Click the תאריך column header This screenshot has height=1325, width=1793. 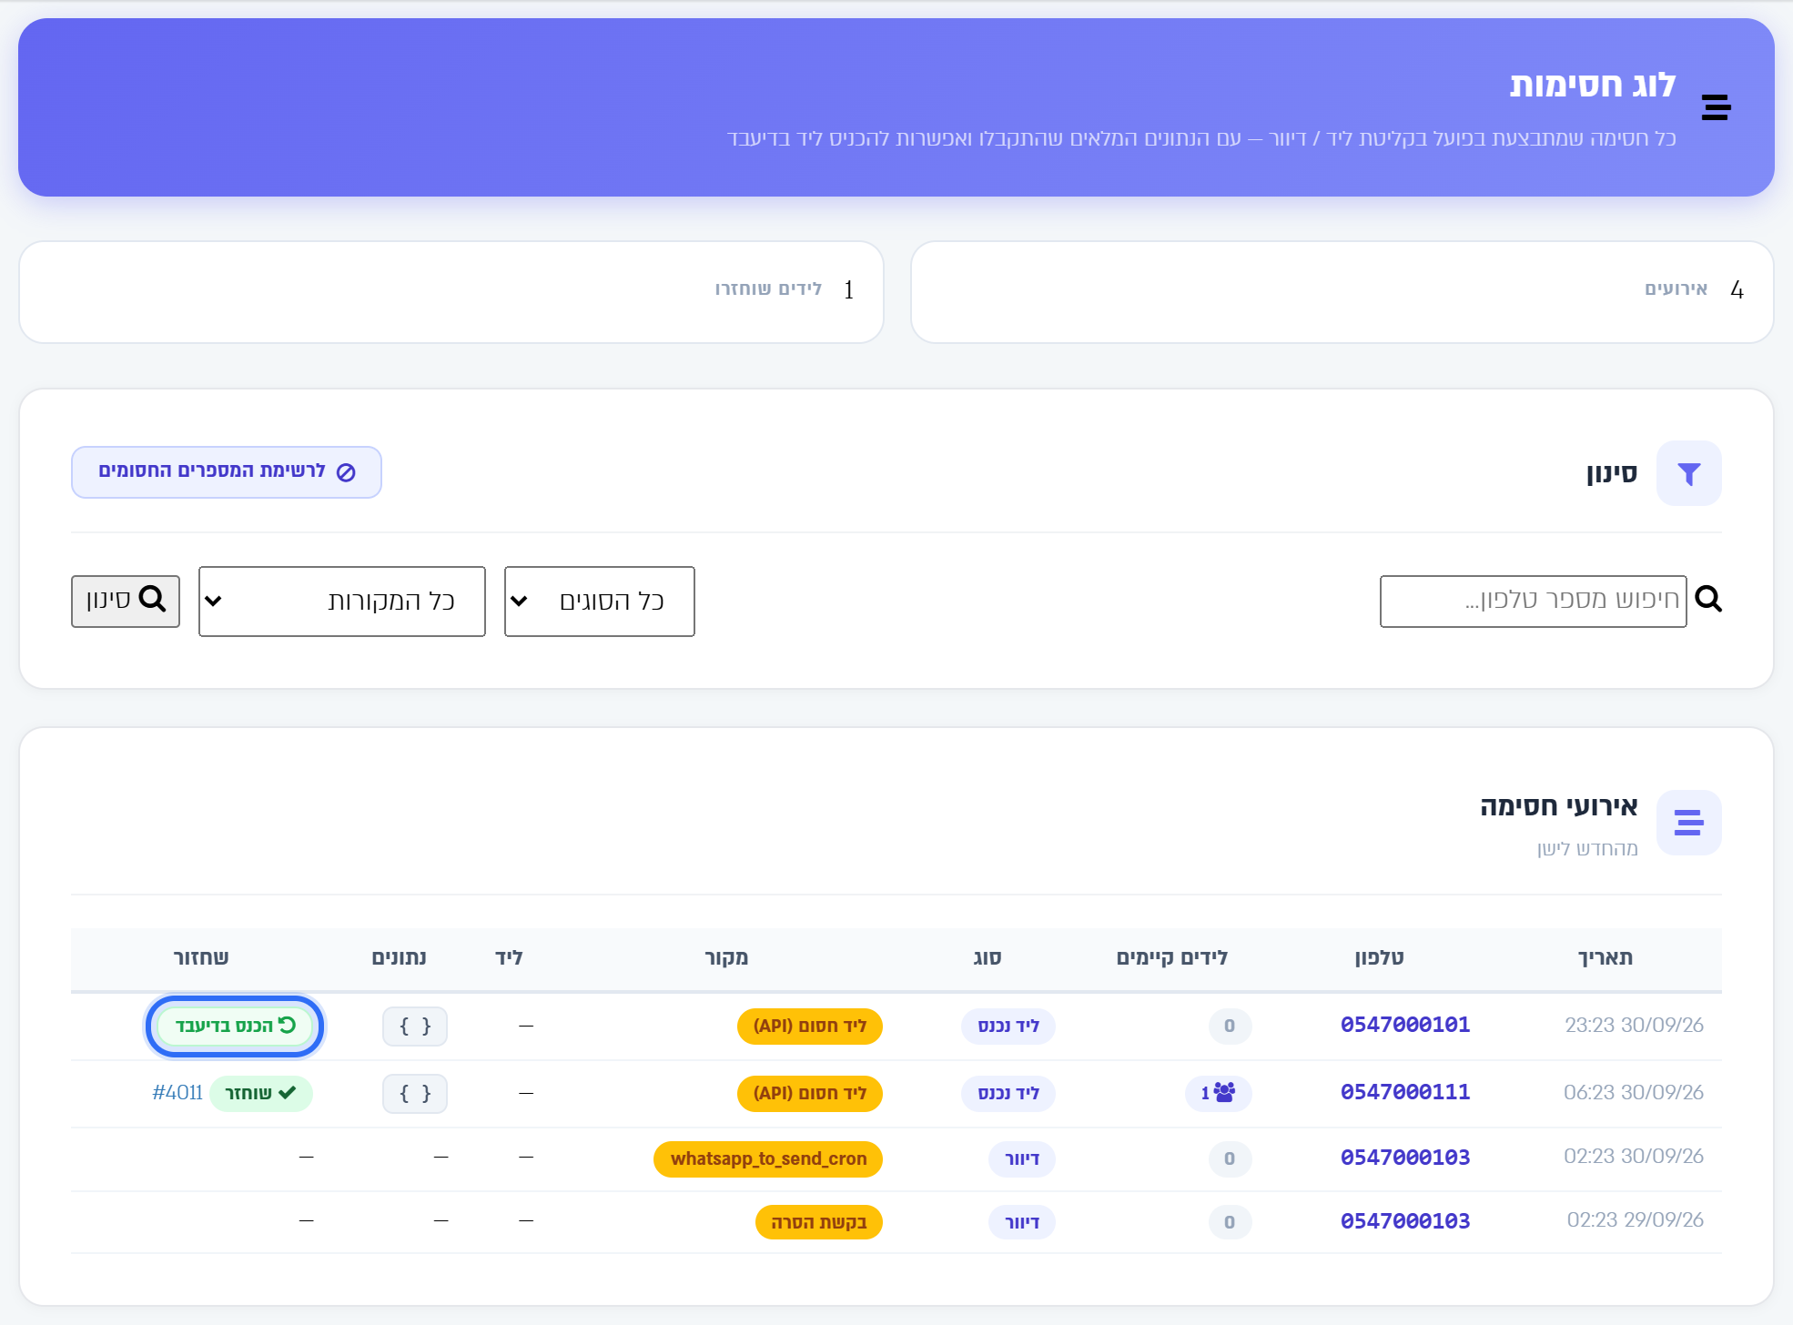tap(1606, 958)
